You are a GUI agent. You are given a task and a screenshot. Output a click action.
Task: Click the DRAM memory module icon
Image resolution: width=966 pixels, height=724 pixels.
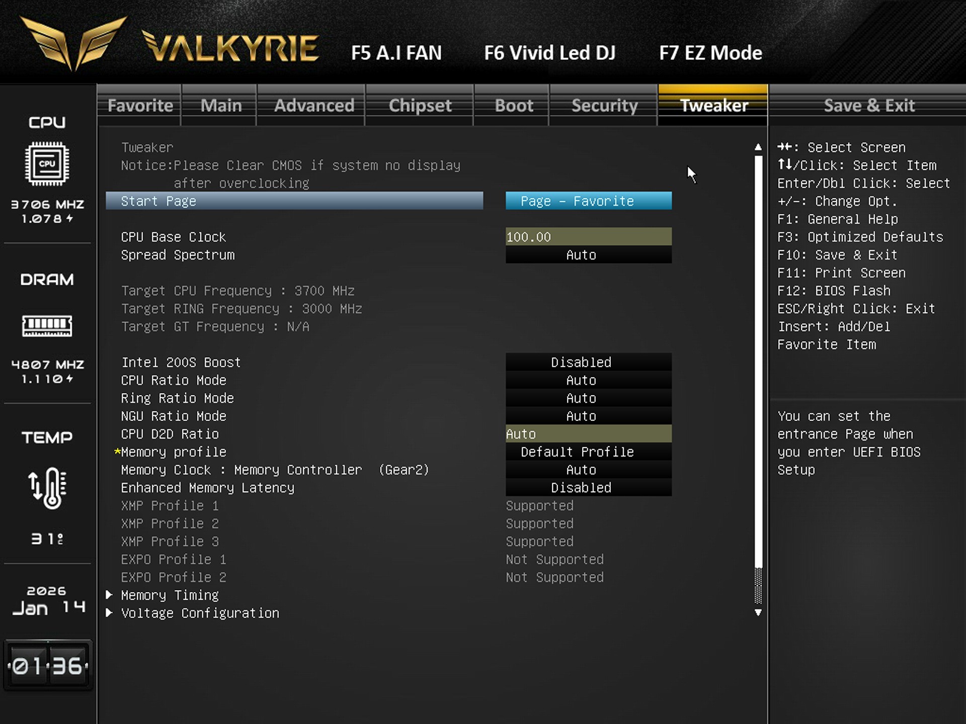[x=47, y=326]
